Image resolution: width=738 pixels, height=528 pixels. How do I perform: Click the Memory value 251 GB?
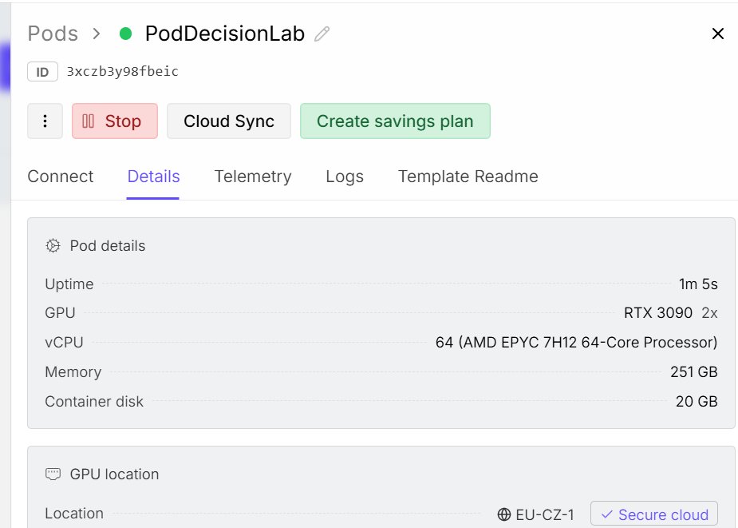[x=694, y=372]
